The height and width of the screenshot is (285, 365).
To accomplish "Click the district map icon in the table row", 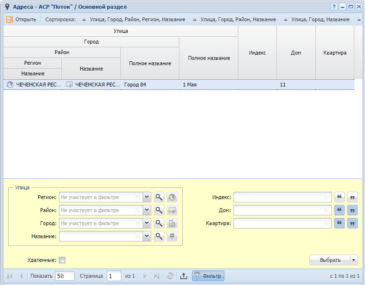I will point(69,85).
